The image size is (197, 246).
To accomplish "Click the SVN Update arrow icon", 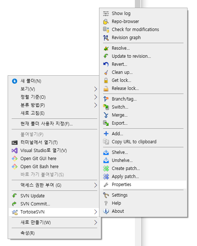I will (14, 196).
